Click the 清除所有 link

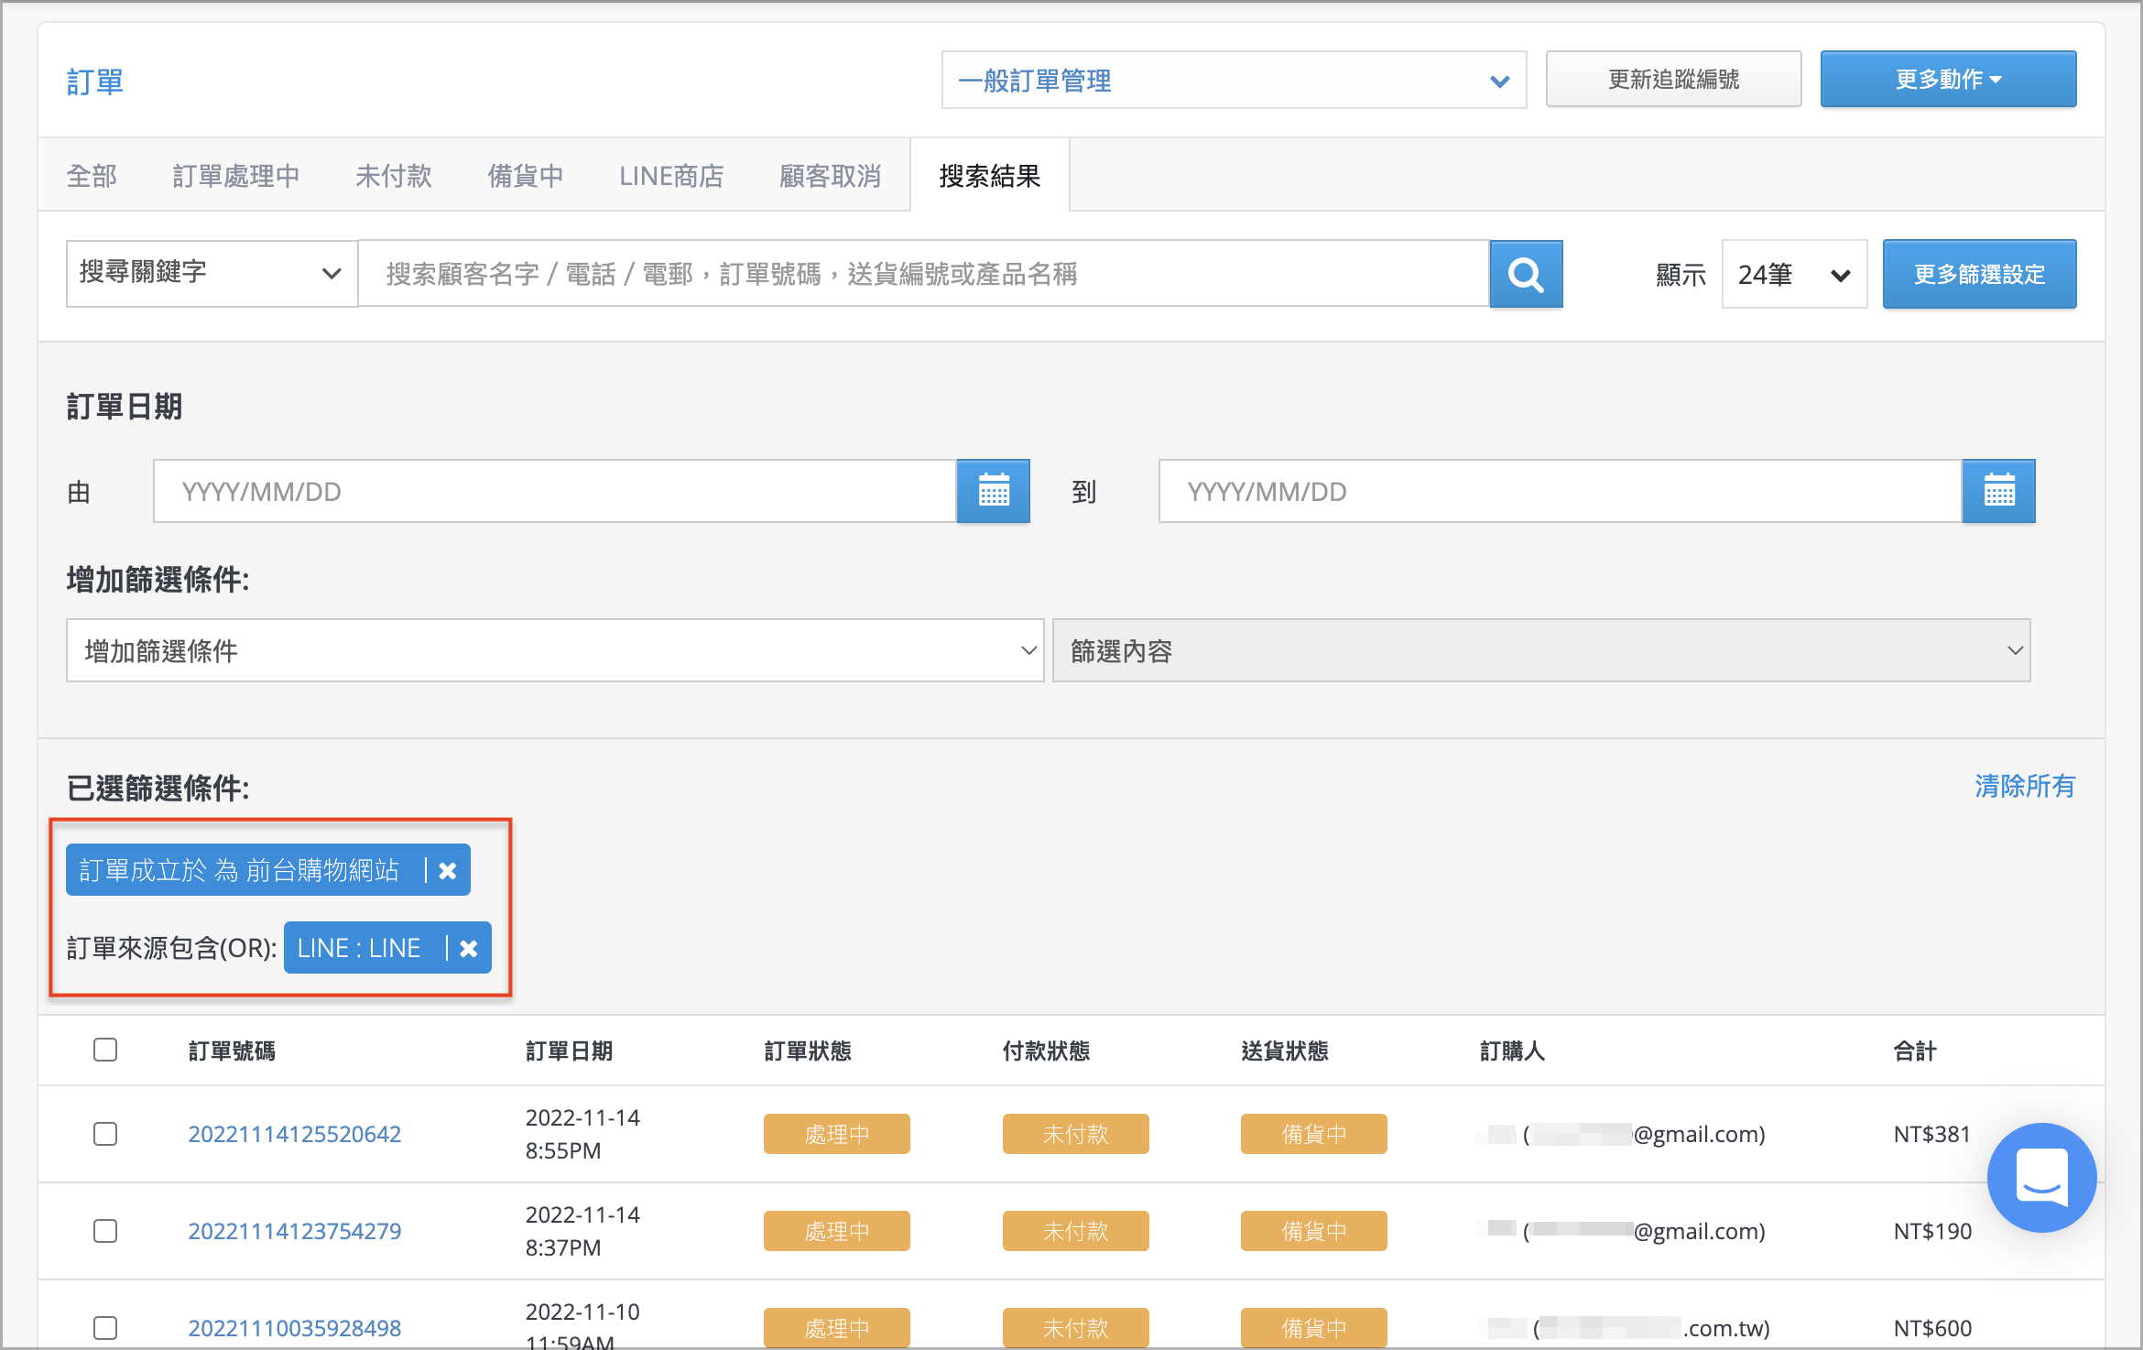(x=2024, y=786)
